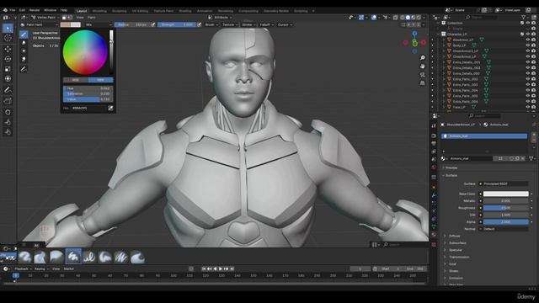Viewport: 539px width, 303px height.
Task: Switch perspective/orthographic grid icon
Action: (x=423, y=83)
